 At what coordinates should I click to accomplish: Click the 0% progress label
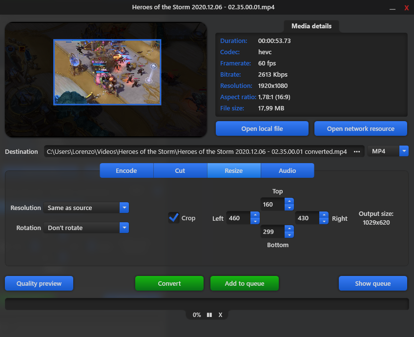tap(197, 315)
